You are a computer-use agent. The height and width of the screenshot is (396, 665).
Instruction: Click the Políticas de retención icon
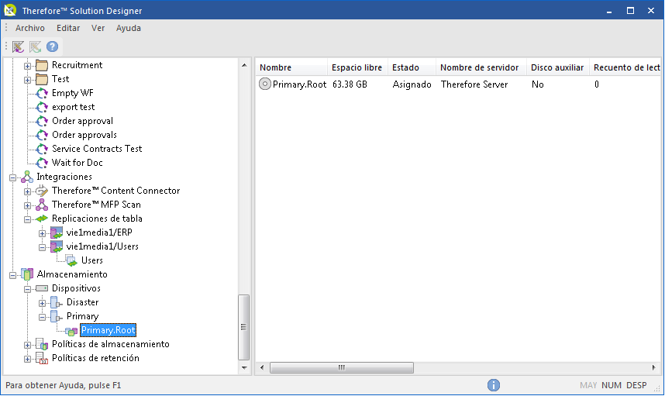pos(42,358)
